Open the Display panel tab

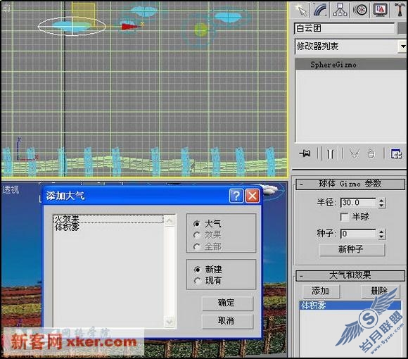click(381, 10)
